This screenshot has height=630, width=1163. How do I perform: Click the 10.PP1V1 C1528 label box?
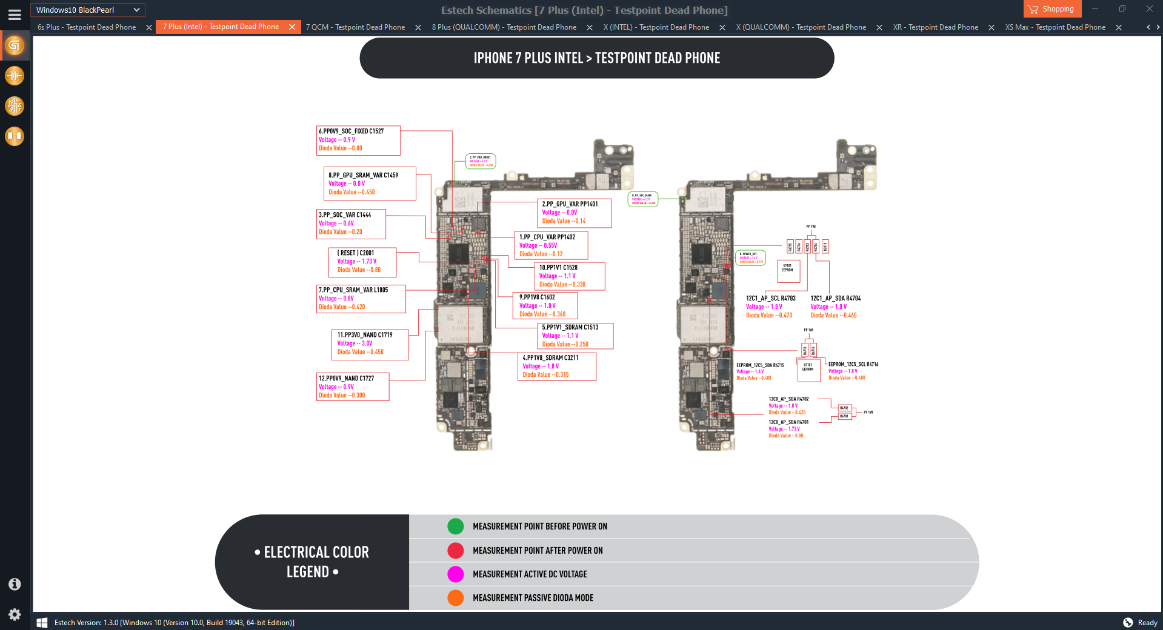click(x=570, y=276)
